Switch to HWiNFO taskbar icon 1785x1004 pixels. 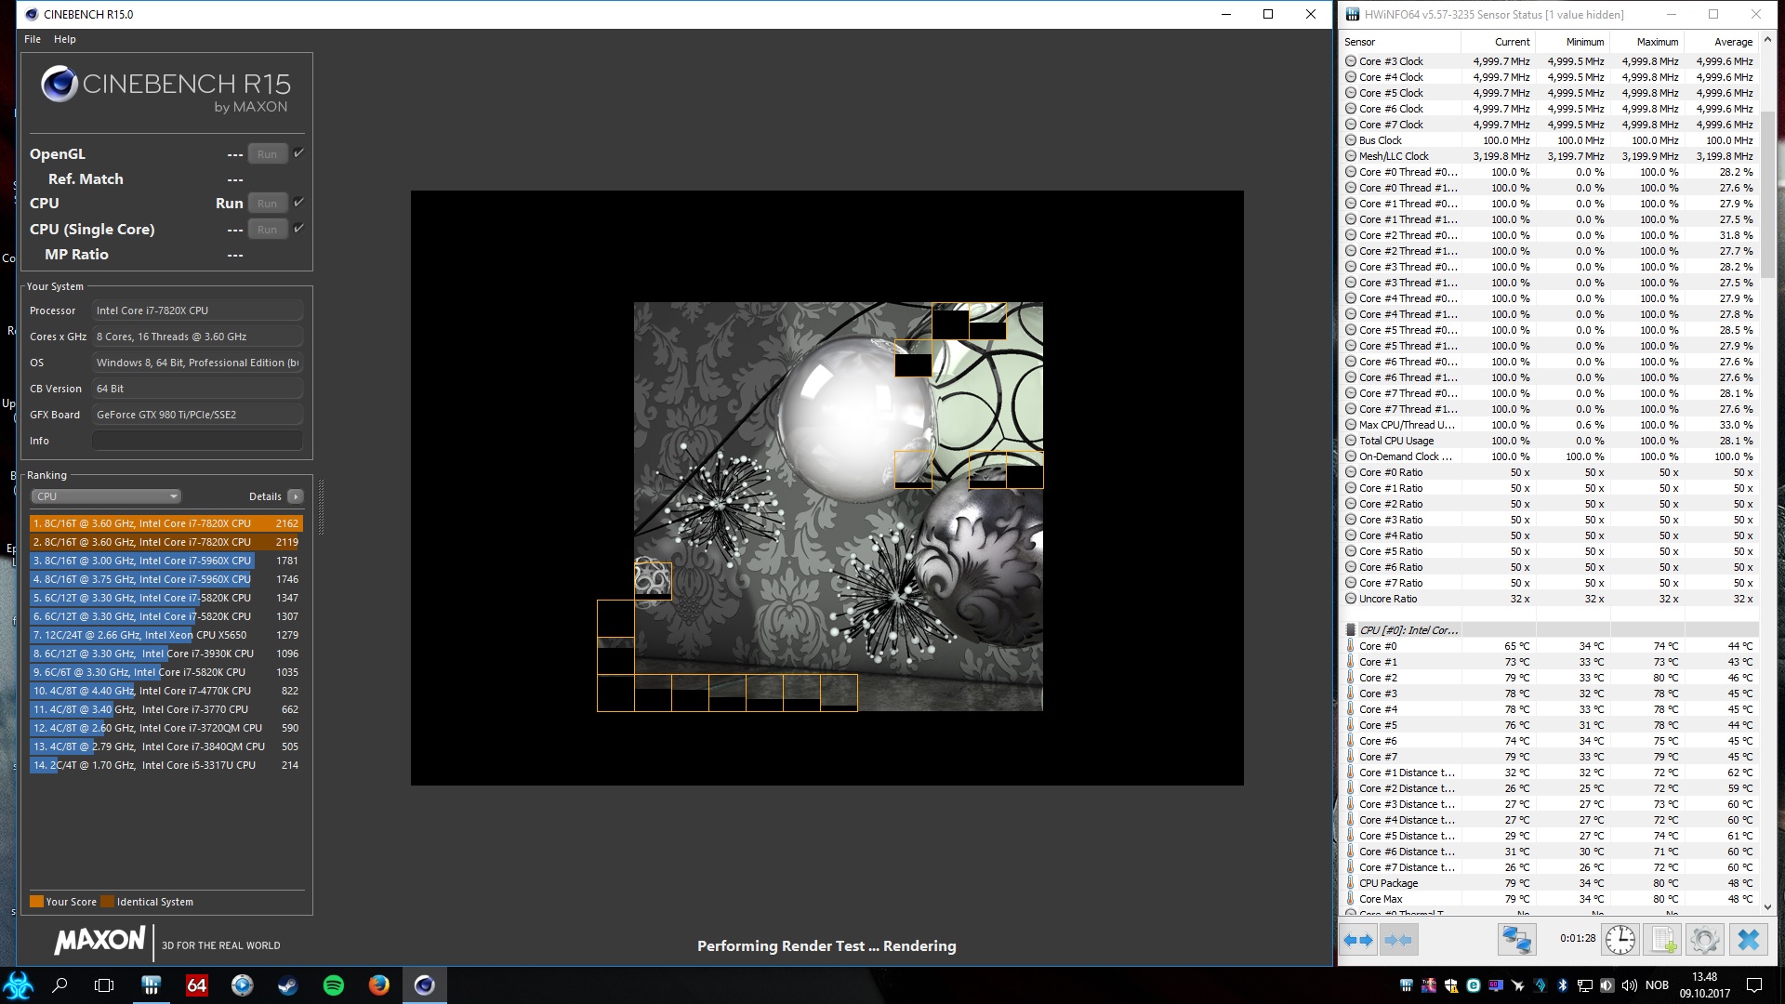(151, 985)
